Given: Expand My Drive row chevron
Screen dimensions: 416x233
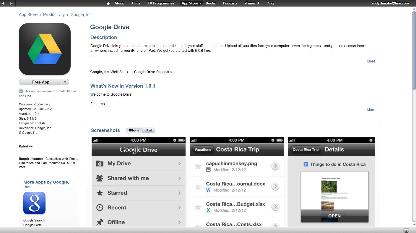Looking at the screenshot, I should 179,163.
